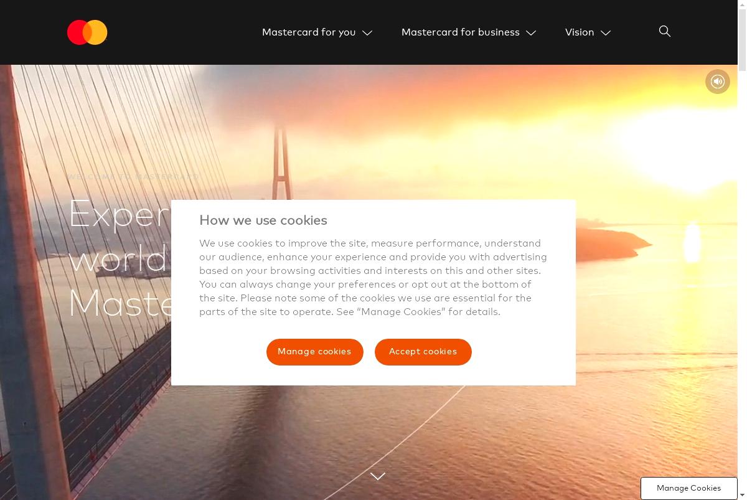
Task: Mute the hero video sound icon
Action: click(x=718, y=82)
